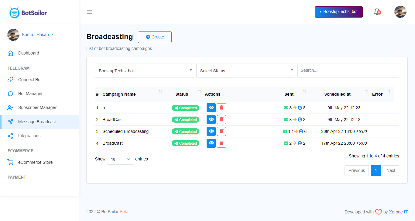
Task: Click the Completed badge for 'h'
Action: point(185,108)
